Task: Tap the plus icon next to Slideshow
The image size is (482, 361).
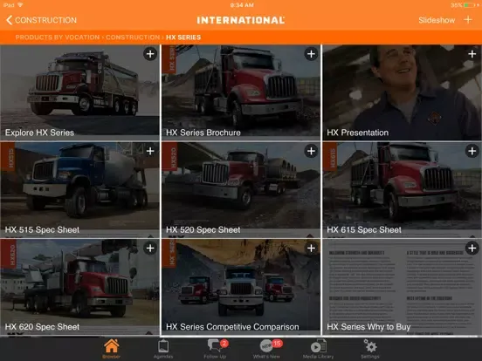Action: [468, 20]
